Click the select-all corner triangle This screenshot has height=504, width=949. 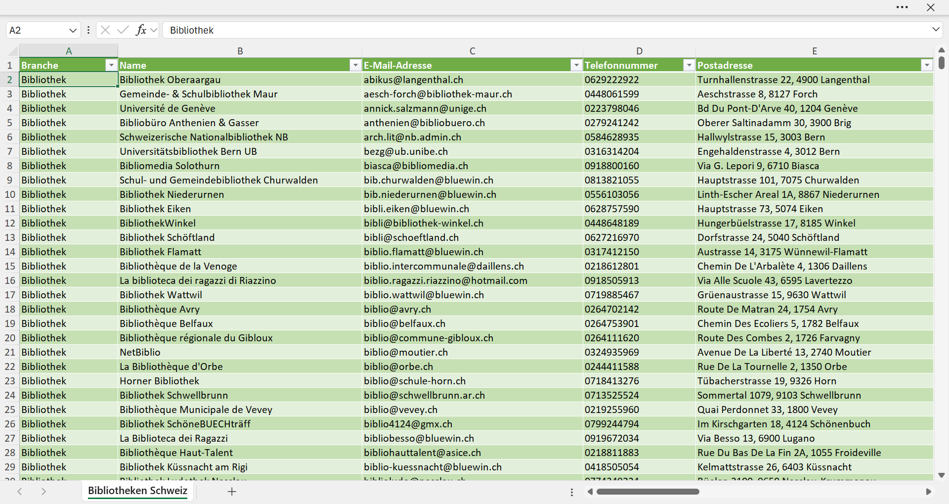12,51
